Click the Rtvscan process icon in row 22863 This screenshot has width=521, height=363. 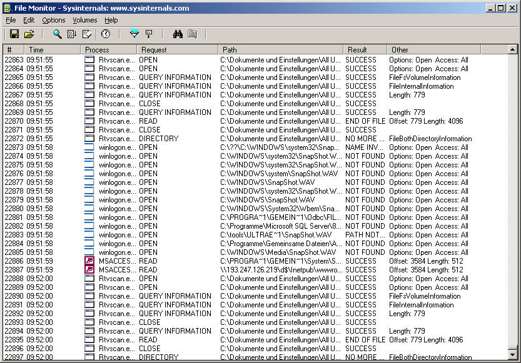89,60
